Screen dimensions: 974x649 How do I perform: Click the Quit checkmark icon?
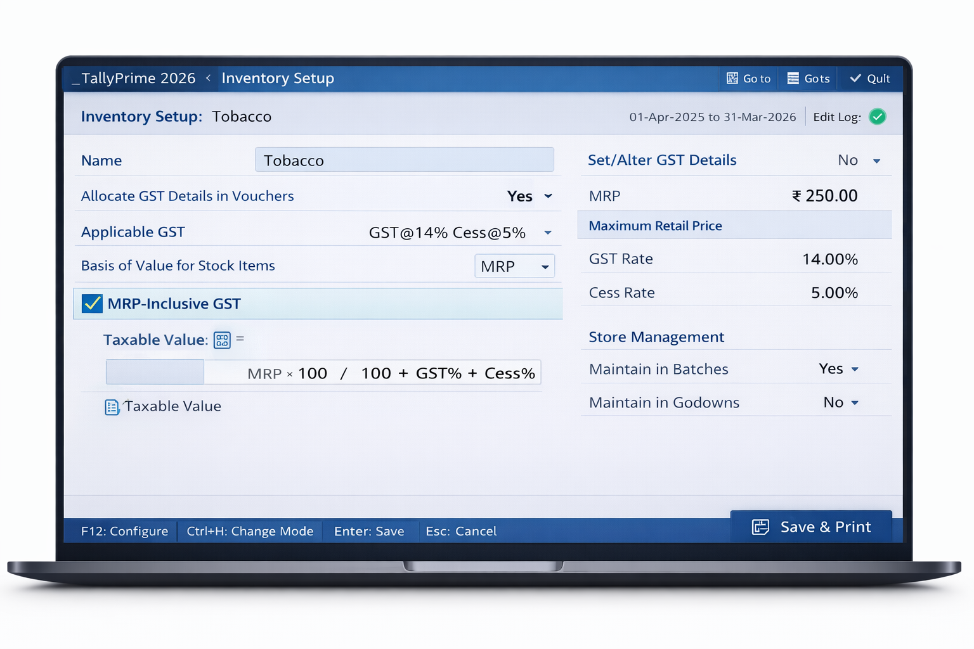[x=856, y=78]
